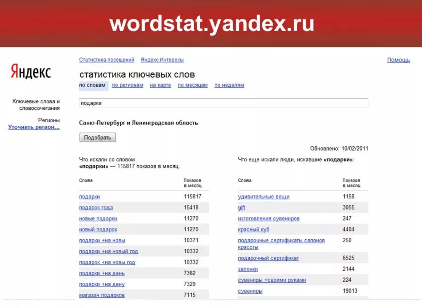The height and width of the screenshot is (308, 422).
Task: Click the статистика ключевых слов heading
Action: pyautogui.click(x=137, y=74)
